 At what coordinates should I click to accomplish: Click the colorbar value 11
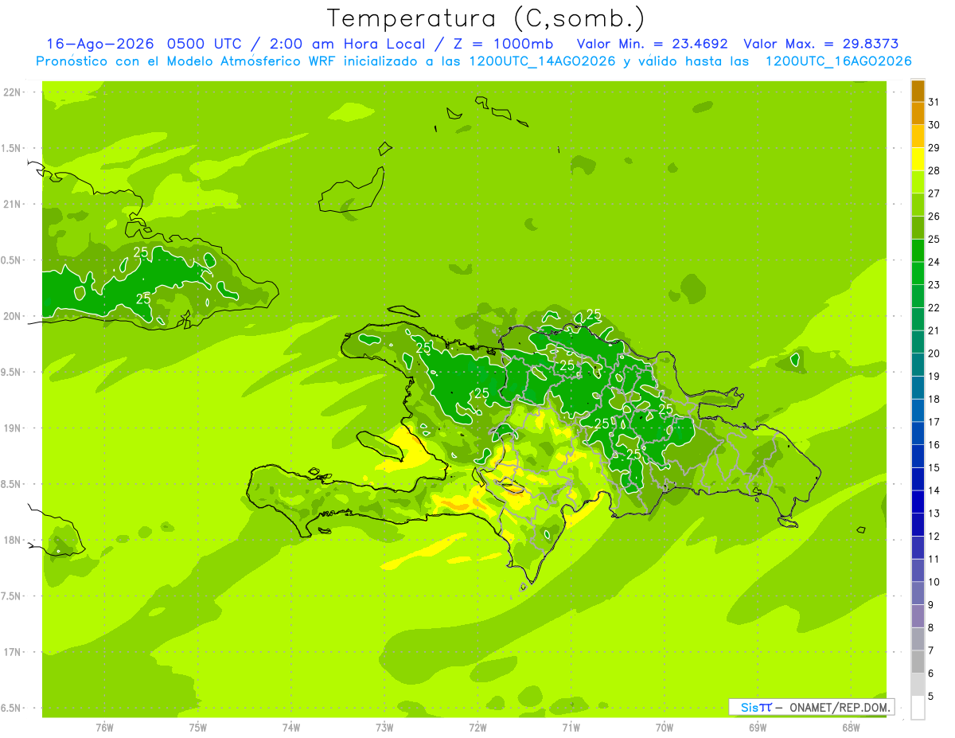click(x=934, y=559)
